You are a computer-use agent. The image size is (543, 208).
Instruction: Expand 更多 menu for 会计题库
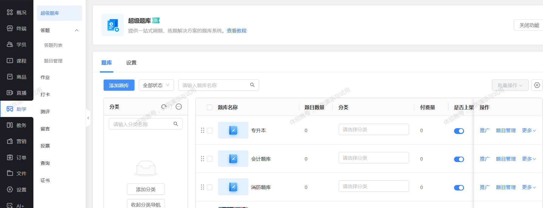click(529, 159)
